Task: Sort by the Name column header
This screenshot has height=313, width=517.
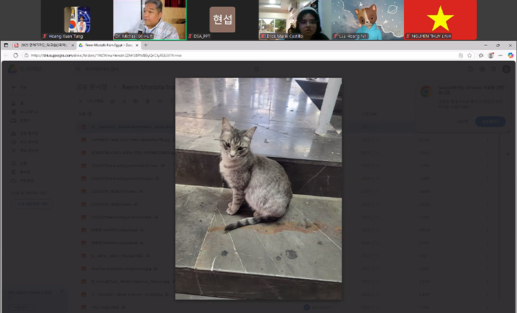Action: tap(85, 114)
